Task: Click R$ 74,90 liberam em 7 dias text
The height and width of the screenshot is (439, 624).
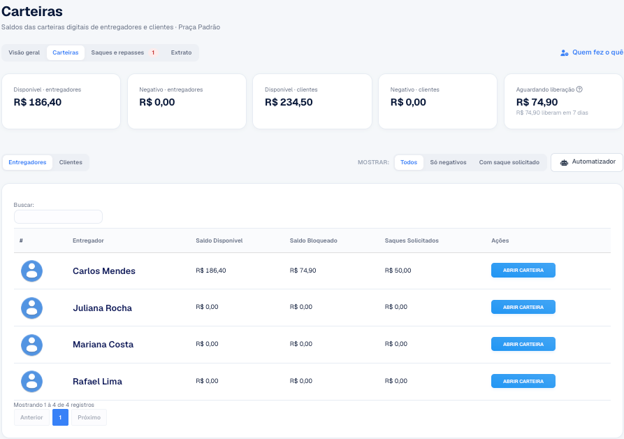Action: [x=552, y=113]
